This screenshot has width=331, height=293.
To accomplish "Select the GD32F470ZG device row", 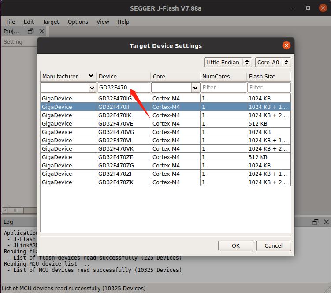I will point(166,165).
